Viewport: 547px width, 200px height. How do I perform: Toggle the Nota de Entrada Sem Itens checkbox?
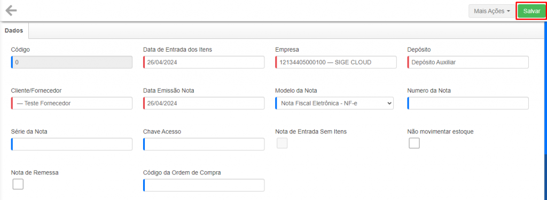(x=282, y=143)
